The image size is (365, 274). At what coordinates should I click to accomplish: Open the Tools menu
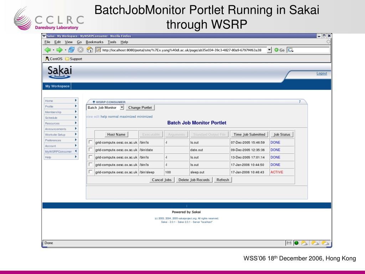pos(112,42)
